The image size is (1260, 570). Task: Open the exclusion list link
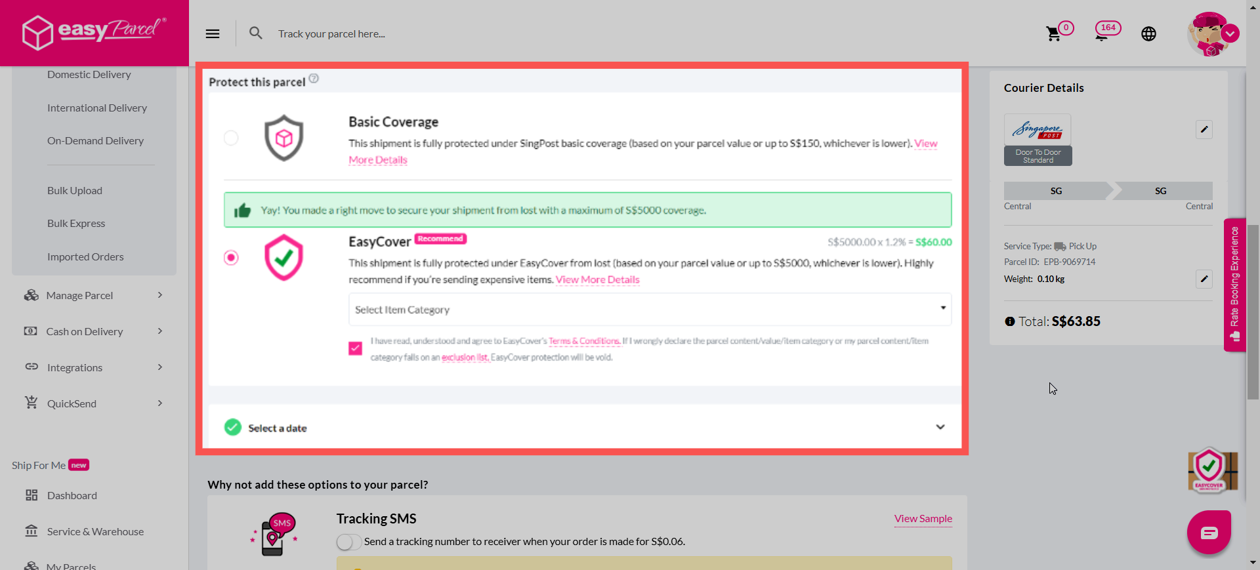[465, 357]
